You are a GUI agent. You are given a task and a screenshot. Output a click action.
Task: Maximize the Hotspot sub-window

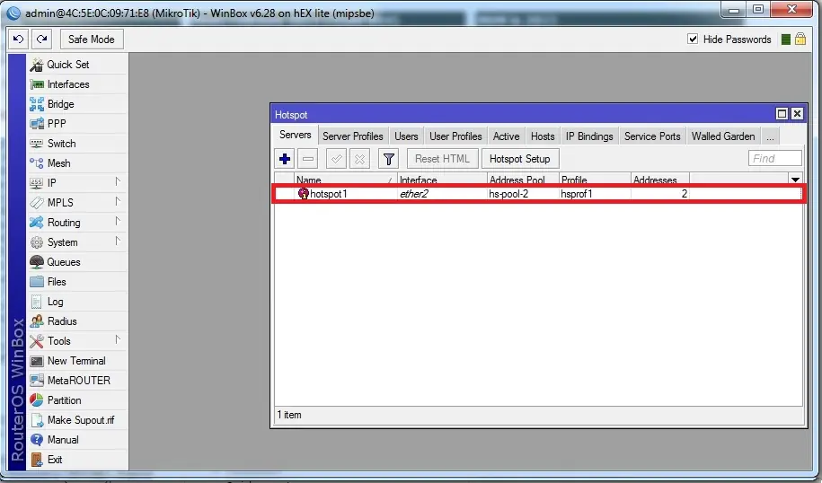[x=782, y=114]
